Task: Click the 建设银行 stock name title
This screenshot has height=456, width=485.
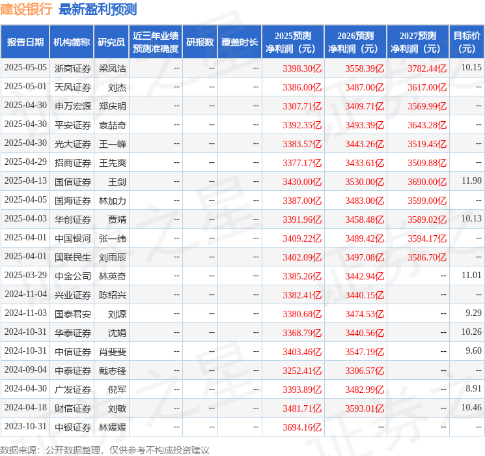Action: pyautogui.click(x=27, y=9)
